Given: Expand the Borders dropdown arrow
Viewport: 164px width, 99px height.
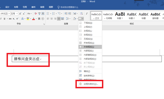Looking at the screenshot, I should [x=83, y=19].
